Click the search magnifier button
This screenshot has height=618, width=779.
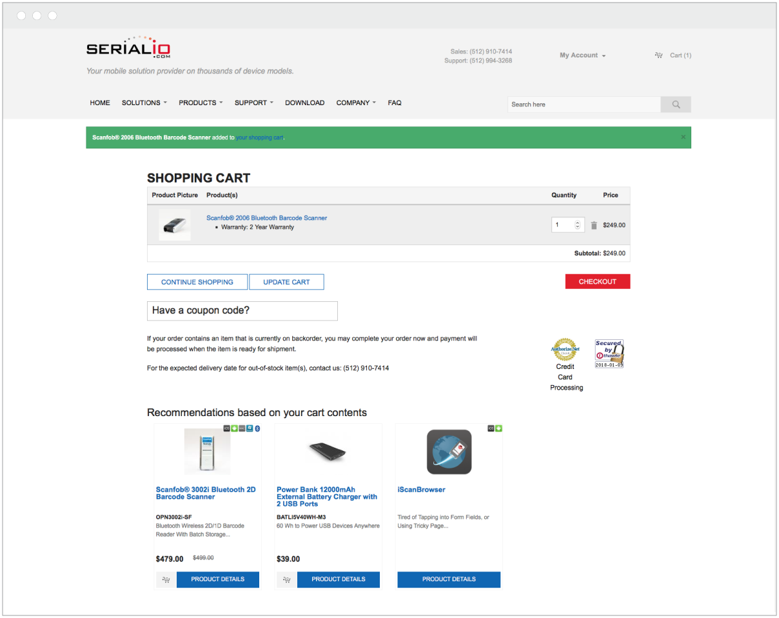pyautogui.click(x=676, y=105)
